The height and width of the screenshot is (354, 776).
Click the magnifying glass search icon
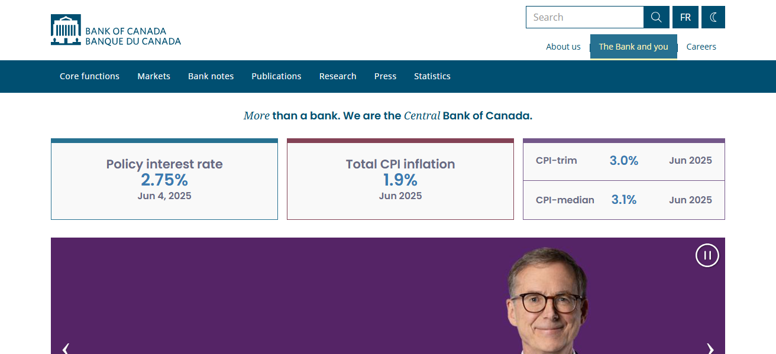[x=657, y=17]
